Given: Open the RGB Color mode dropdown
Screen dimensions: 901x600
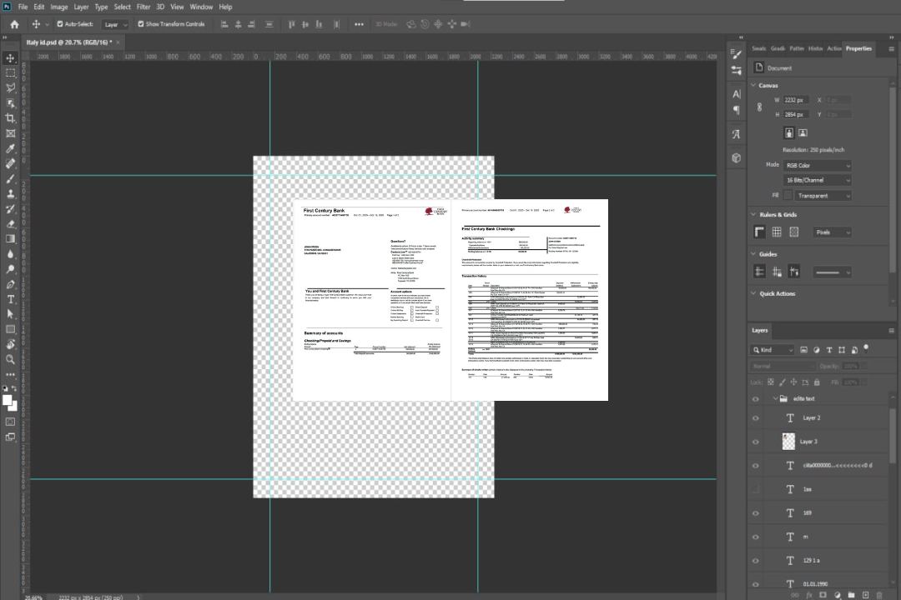Looking at the screenshot, I should click(x=817, y=165).
